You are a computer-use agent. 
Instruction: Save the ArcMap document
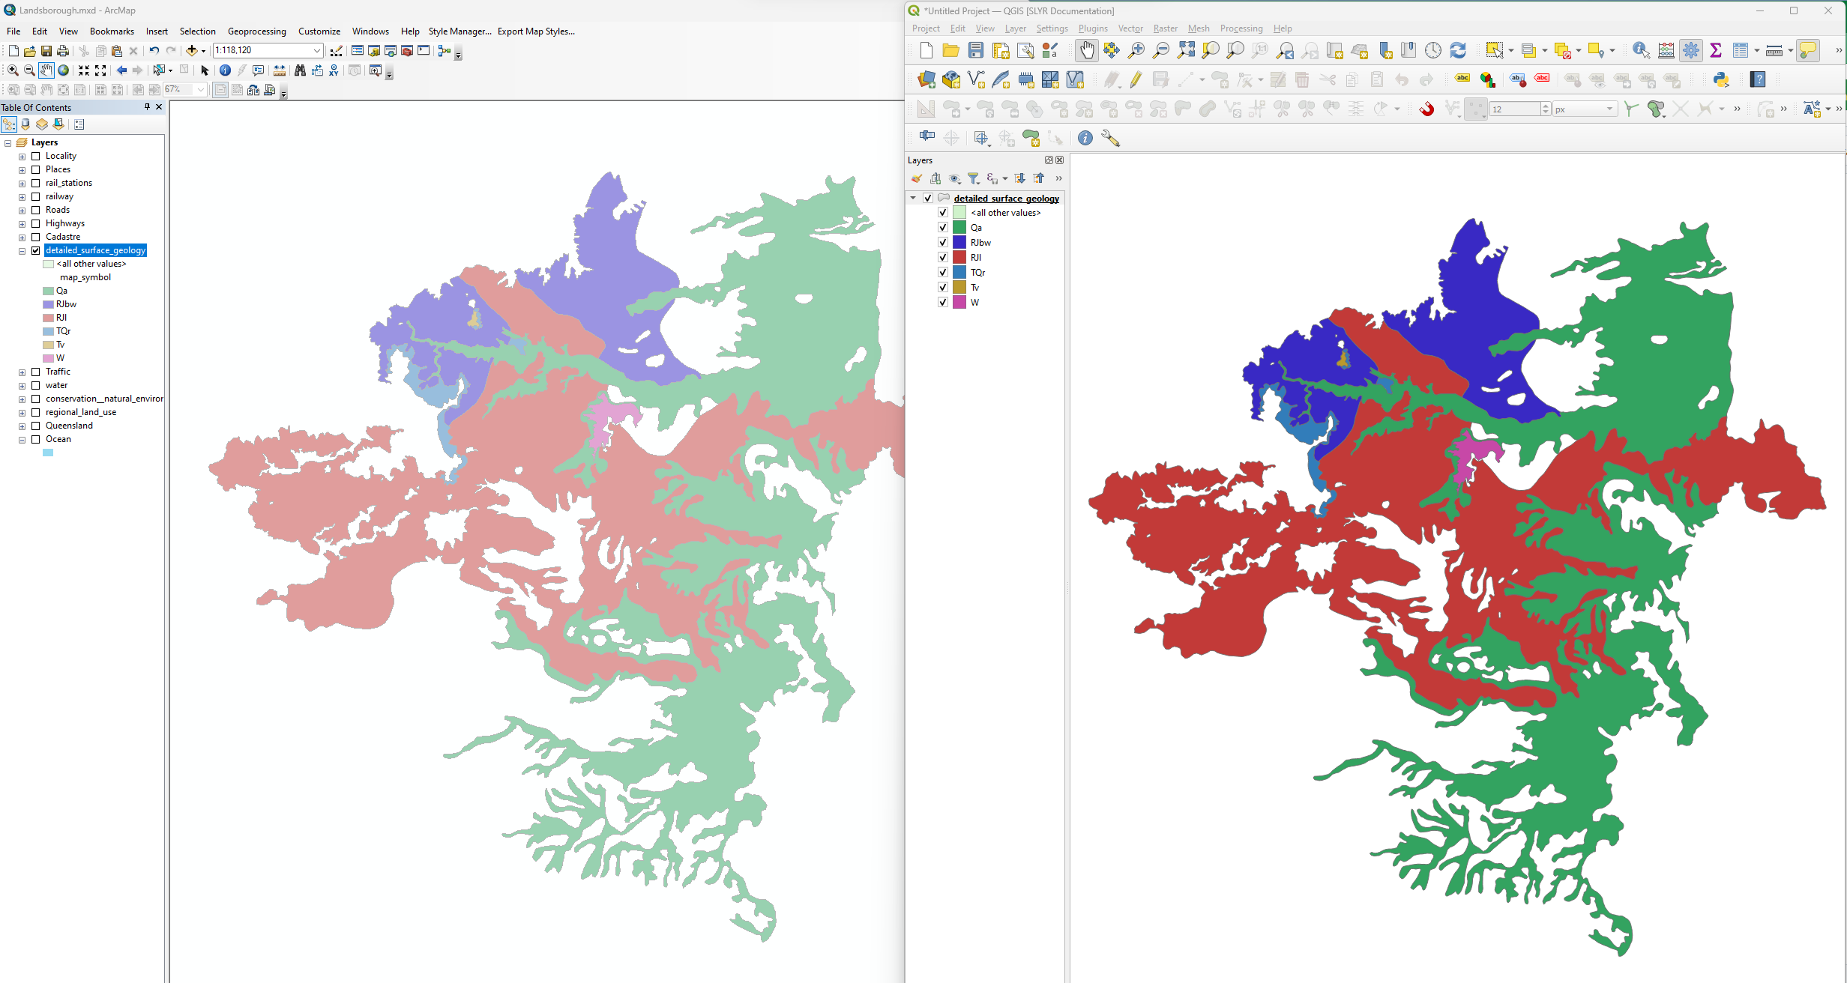coord(46,51)
